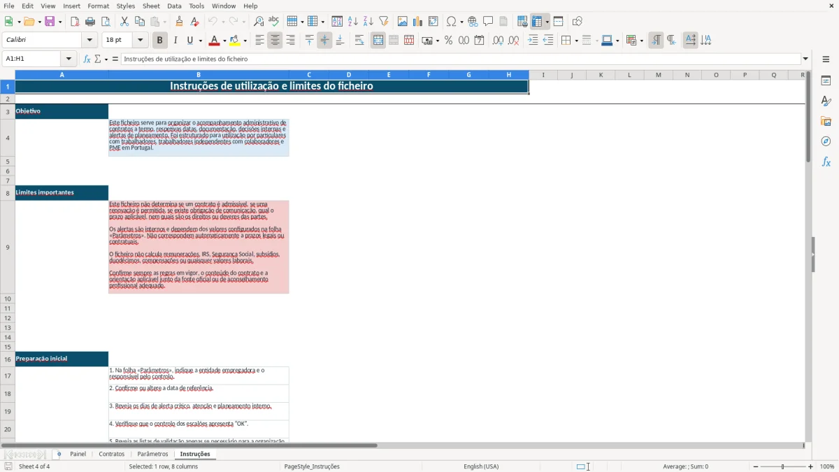Select row 9 header
This screenshot has height=472, width=839.
point(8,247)
